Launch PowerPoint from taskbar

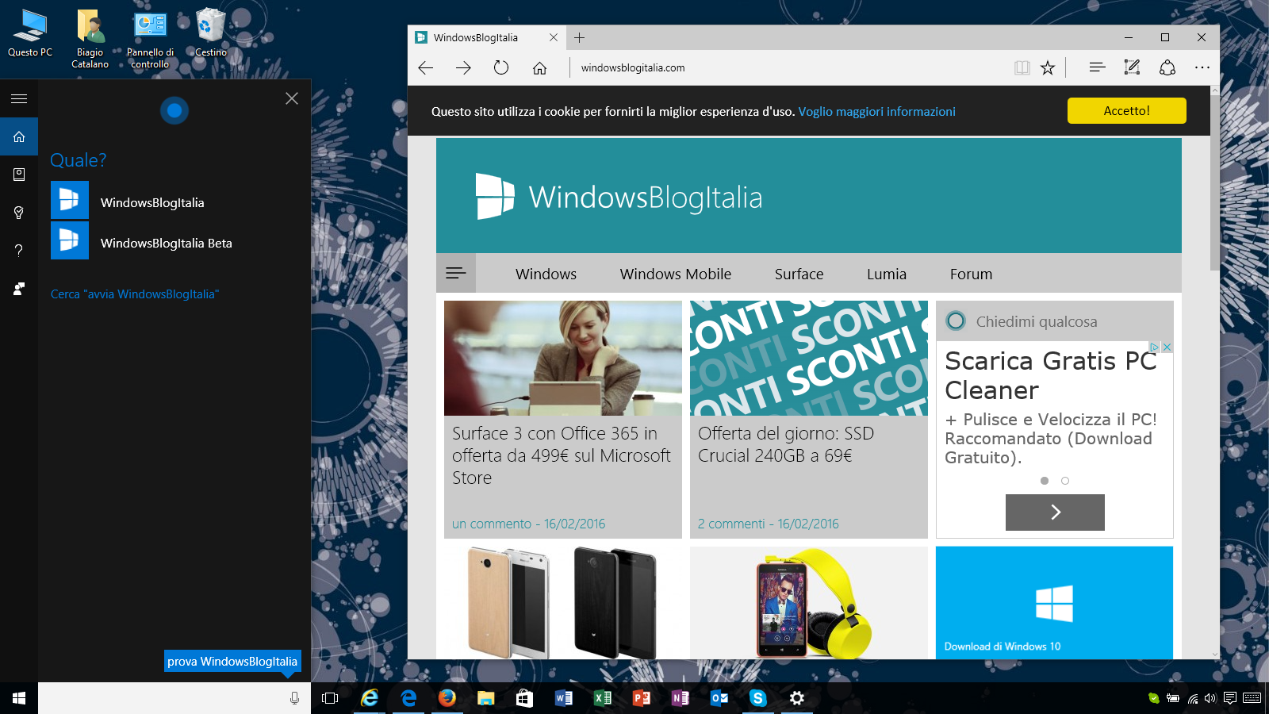[642, 698]
